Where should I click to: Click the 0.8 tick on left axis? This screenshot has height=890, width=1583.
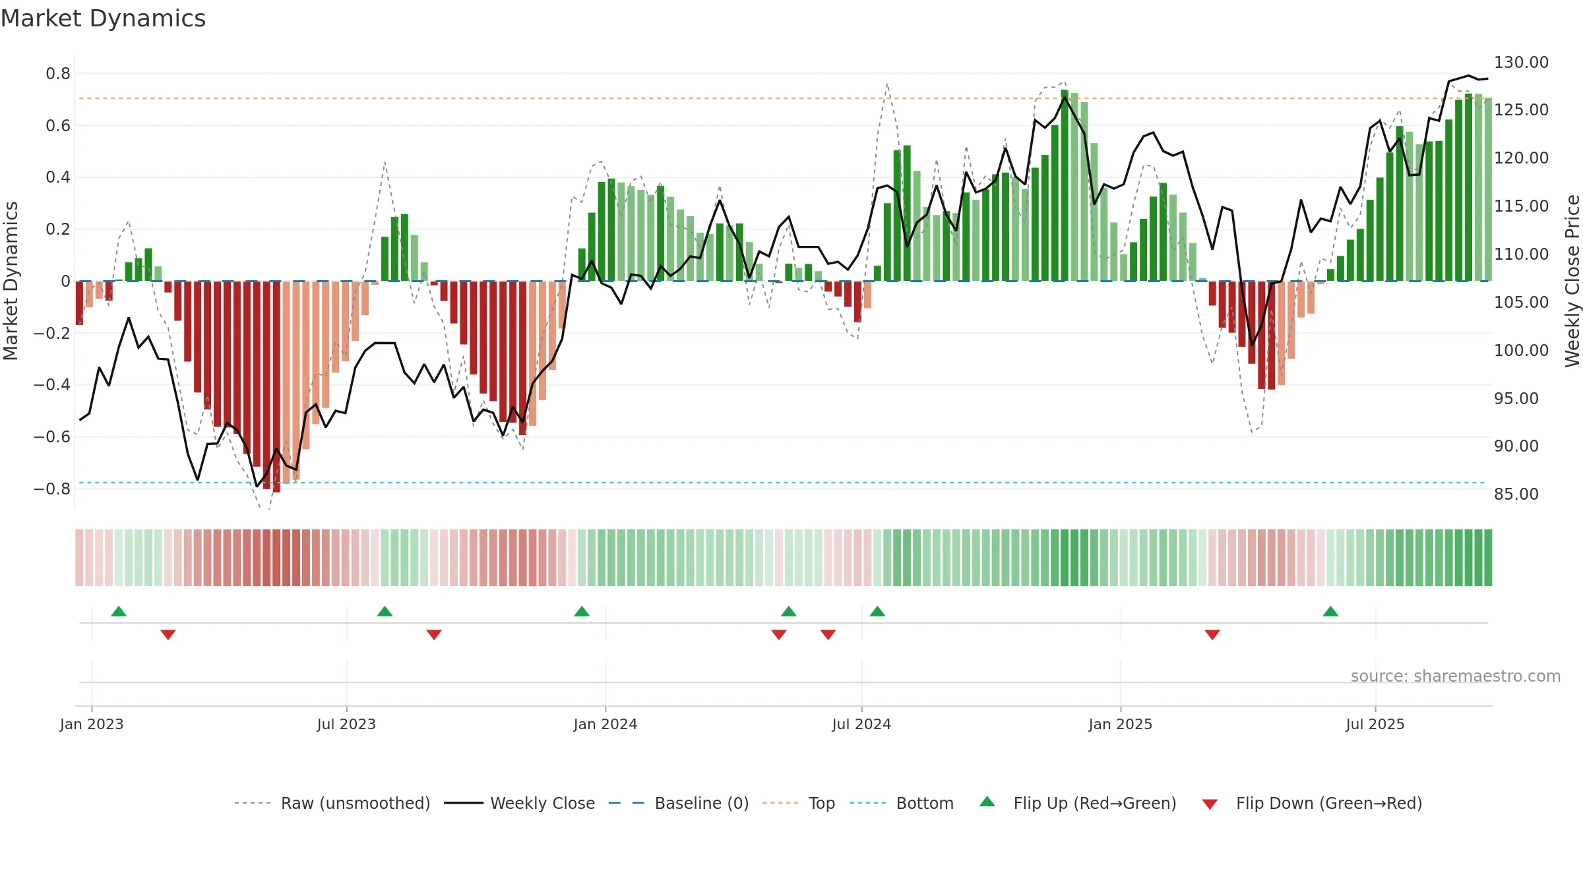point(58,74)
